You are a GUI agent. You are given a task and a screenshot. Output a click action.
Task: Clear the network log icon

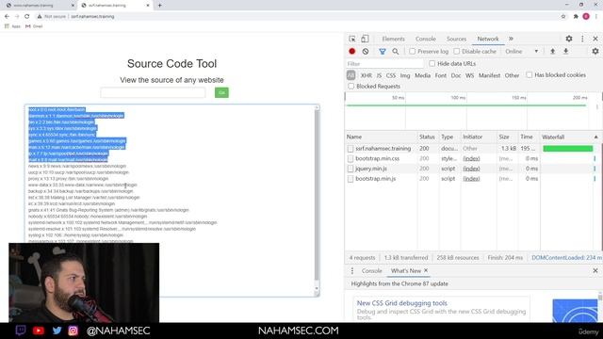point(366,51)
